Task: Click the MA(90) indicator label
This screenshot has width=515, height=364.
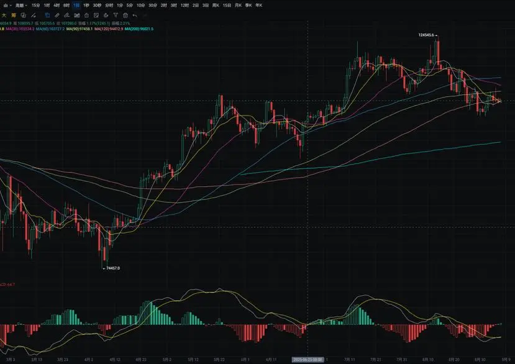Action: pos(80,29)
